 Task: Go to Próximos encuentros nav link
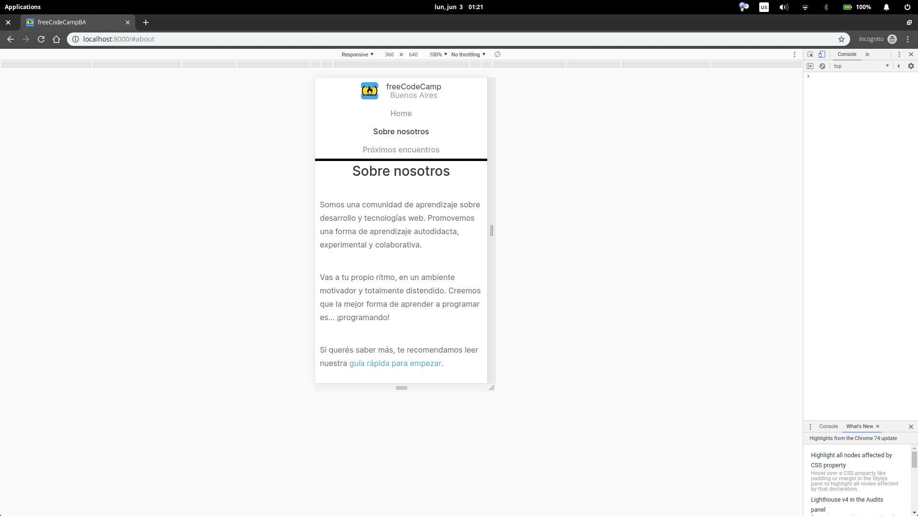click(401, 150)
